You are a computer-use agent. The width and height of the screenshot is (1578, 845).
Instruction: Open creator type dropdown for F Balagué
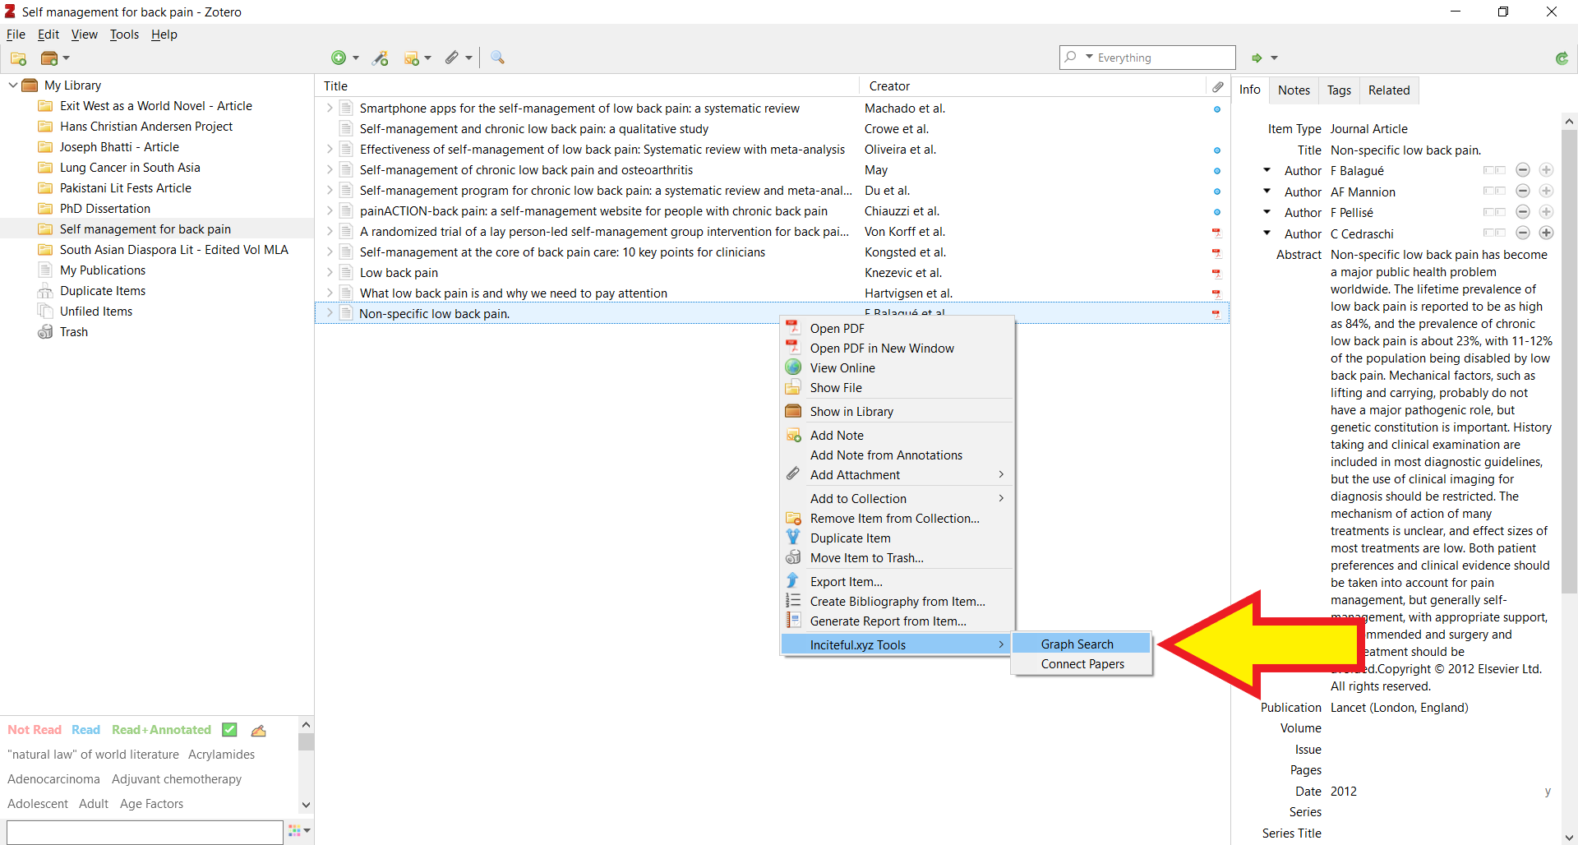tap(1267, 170)
